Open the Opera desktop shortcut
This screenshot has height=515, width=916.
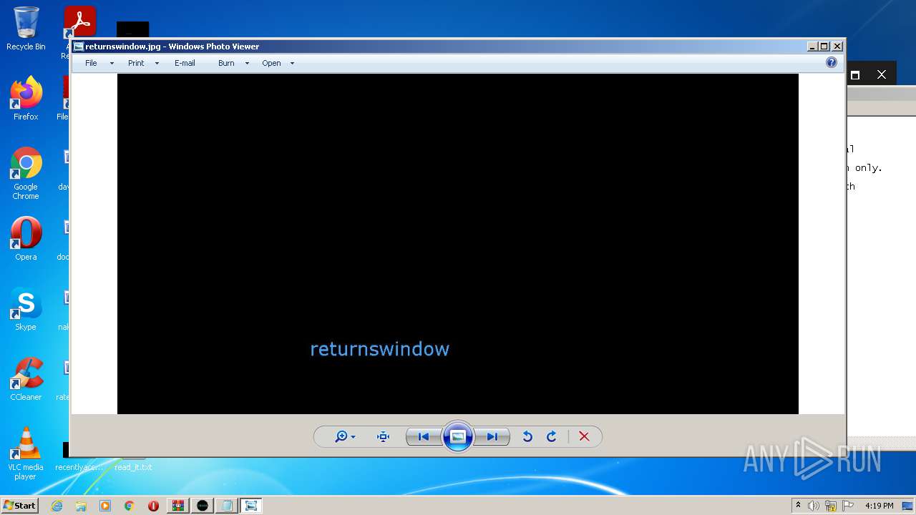click(26, 239)
